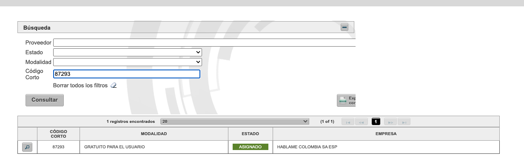
Task: Go to first page of results
Action: (x=348, y=122)
